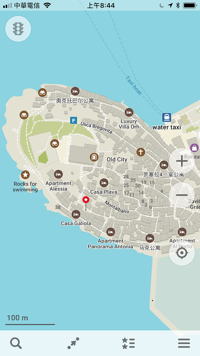The height and width of the screenshot is (356, 200).
Task: Select the red star bookmark pin
Action: [x=86, y=200]
